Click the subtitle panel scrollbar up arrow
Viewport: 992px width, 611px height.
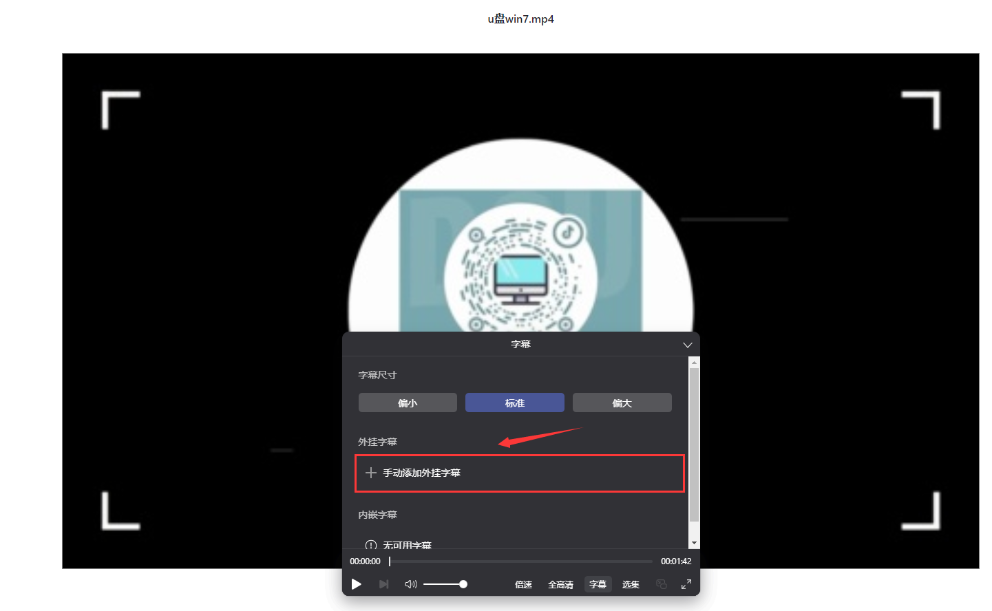click(x=694, y=362)
